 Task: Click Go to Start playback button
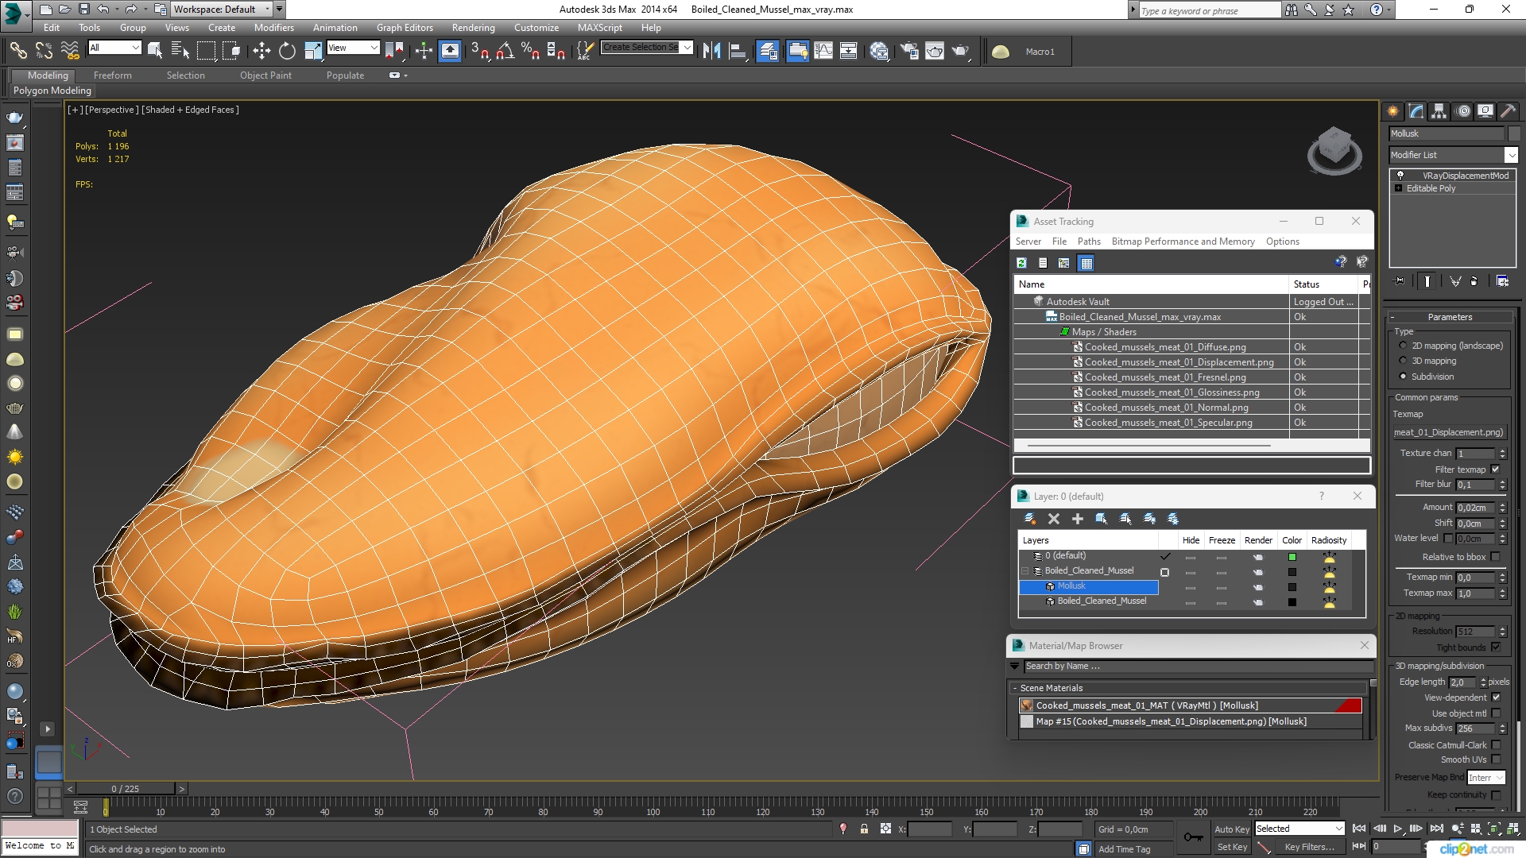tap(1359, 829)
